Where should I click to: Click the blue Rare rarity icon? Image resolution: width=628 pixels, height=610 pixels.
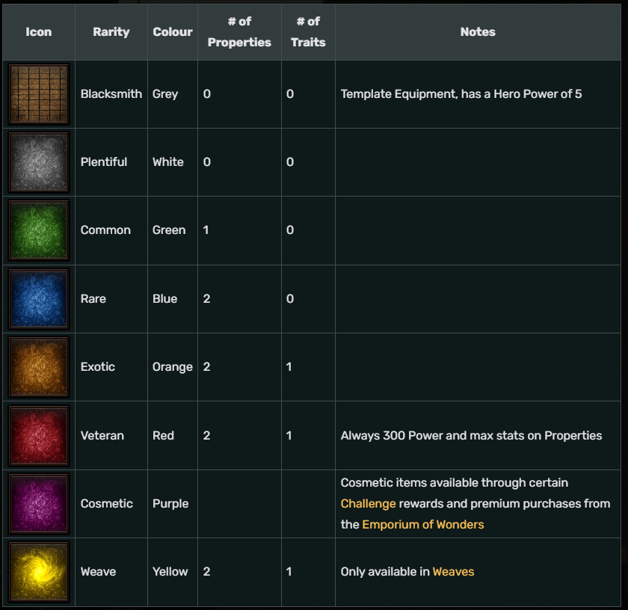click(x=39, y=299)
